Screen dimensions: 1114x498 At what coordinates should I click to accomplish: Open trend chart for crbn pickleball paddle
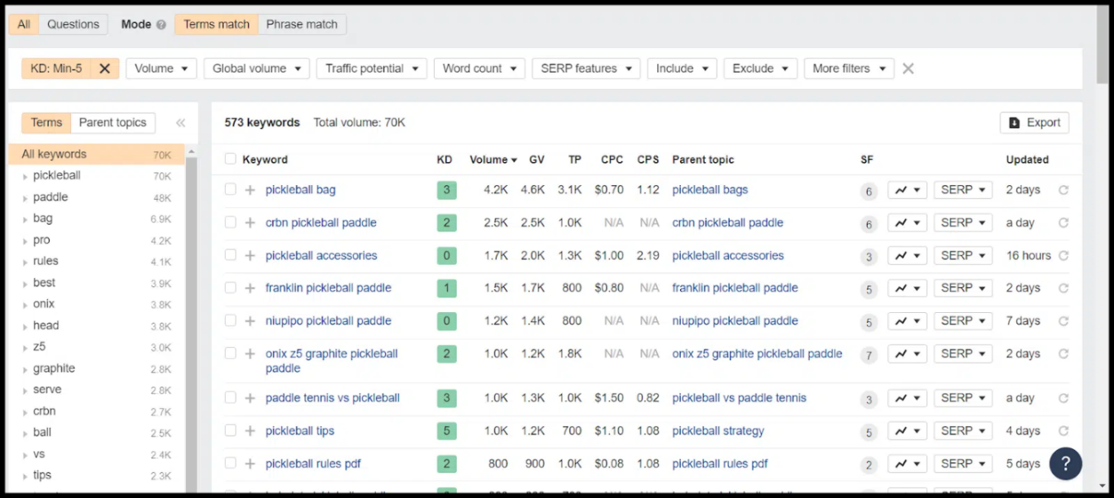tap(907, 223)
